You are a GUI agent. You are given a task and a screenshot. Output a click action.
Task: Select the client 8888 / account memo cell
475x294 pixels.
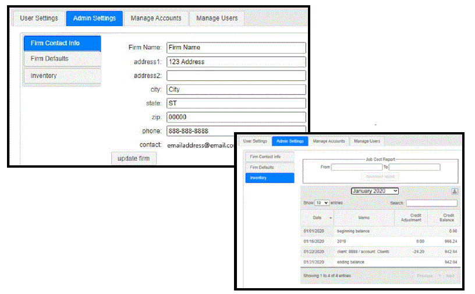click(x=363, y=252)
